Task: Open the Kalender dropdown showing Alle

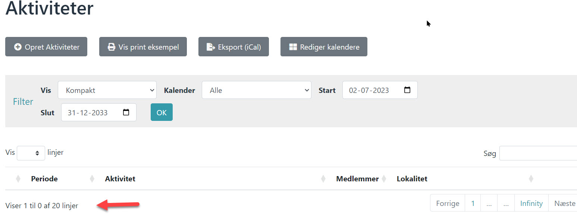Action: 256,90
